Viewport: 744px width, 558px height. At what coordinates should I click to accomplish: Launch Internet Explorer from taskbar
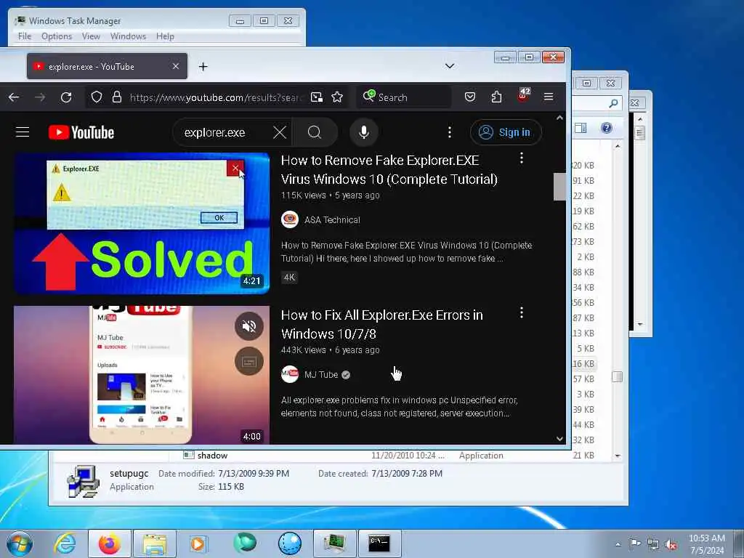(x=65, y=543)
